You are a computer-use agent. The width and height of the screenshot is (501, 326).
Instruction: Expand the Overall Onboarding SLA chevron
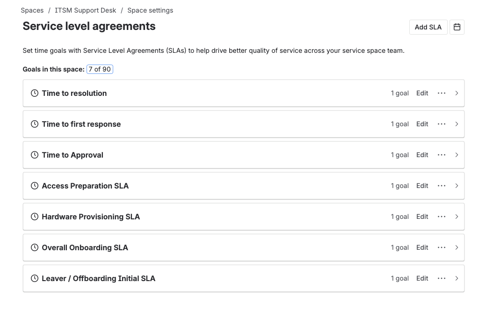click(457, 247)
